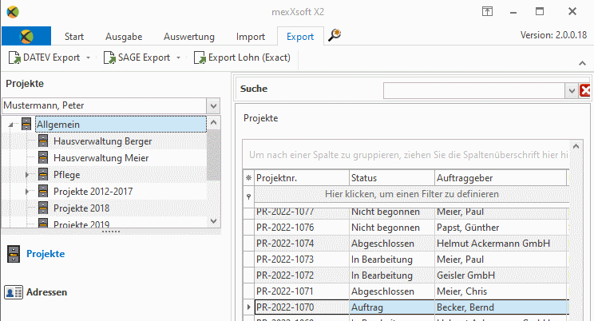Click the filter row funnel icon
Viewport: 594px width, 321px height.
(x=248, y=196)
